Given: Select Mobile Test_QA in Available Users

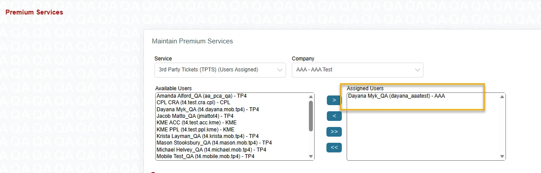Looking at the screenshot, I should point(205,156).
